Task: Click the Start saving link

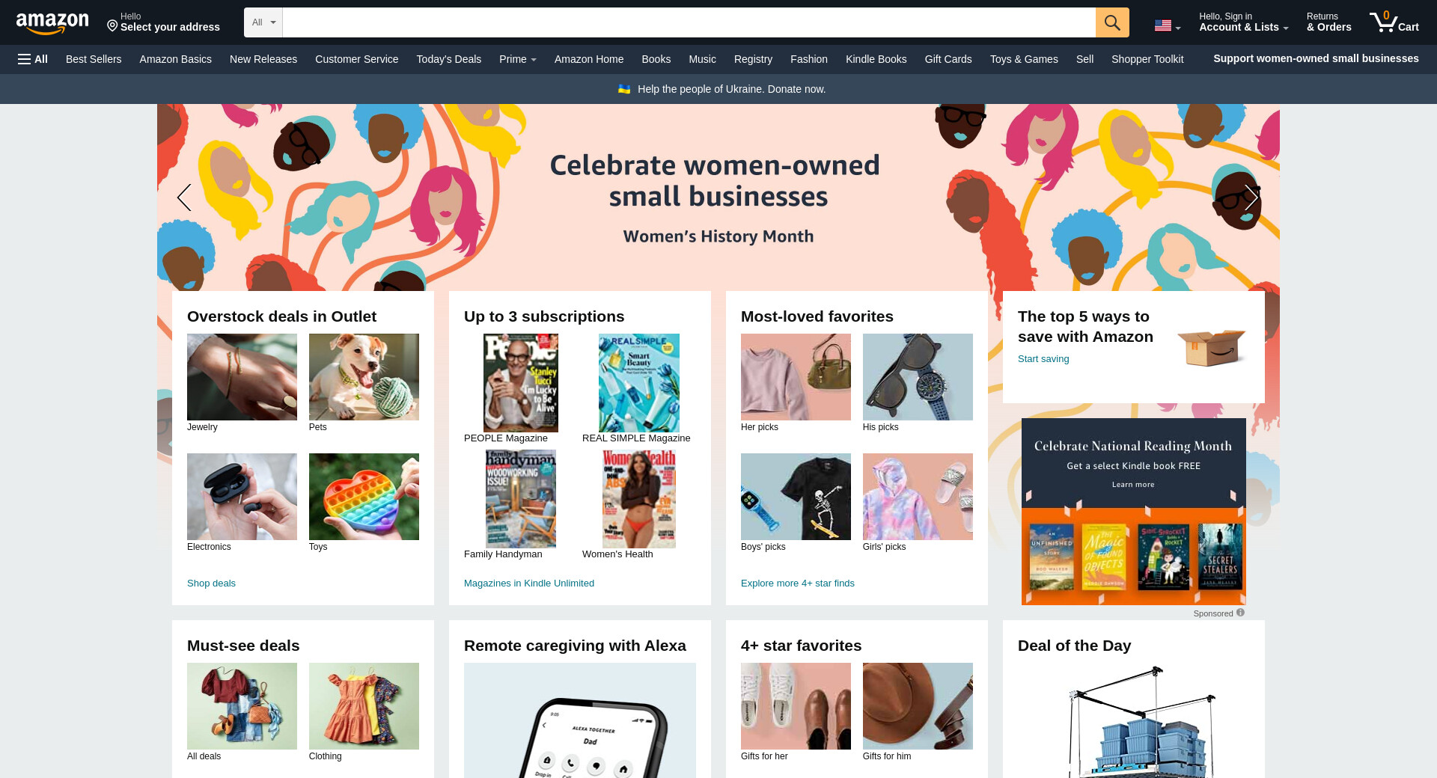Action: (1043, 359)
